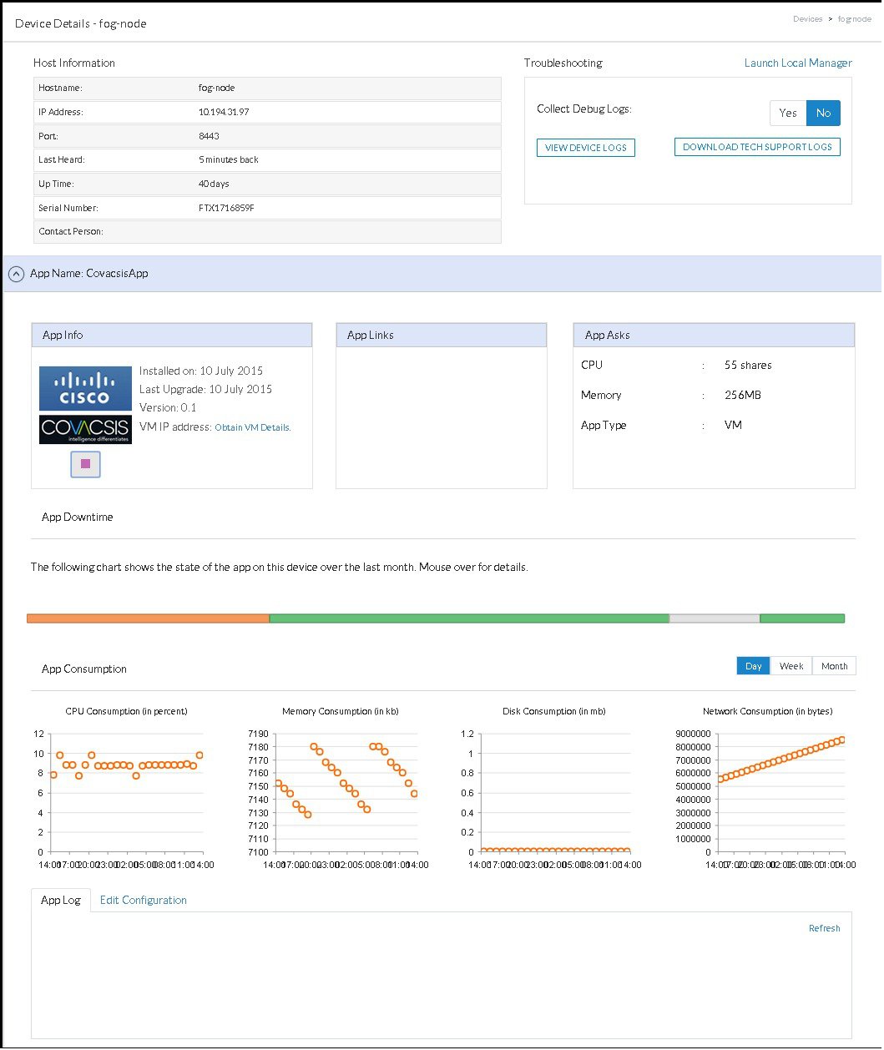Click the serial number FTX1716859F
The width and height of the screenshot is (884, 1050).
click(x=226, y=208)
